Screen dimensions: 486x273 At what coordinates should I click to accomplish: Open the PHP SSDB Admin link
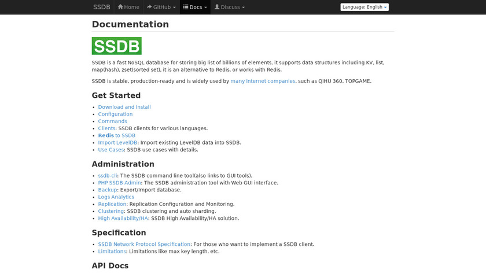point(119,183)
